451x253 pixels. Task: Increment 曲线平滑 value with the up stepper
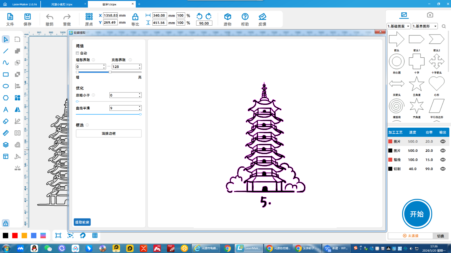click(139, 106)
